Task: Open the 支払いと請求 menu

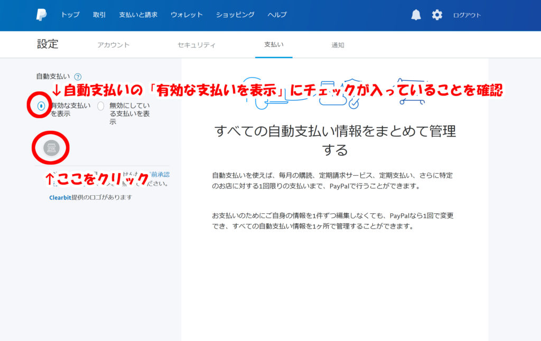Action: [138, 15]
